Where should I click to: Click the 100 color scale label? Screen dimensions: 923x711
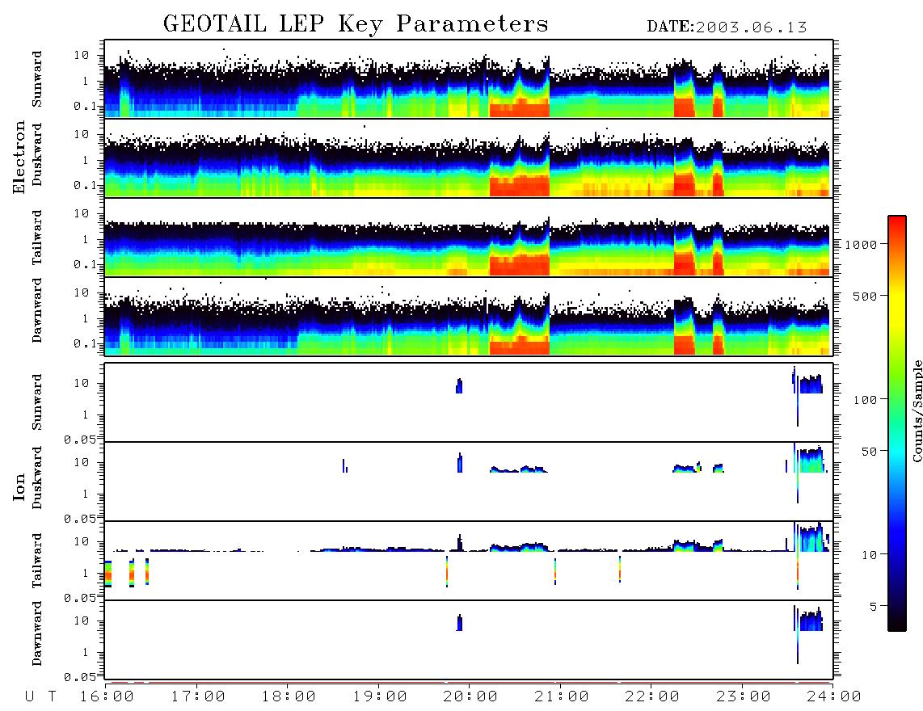866,400
